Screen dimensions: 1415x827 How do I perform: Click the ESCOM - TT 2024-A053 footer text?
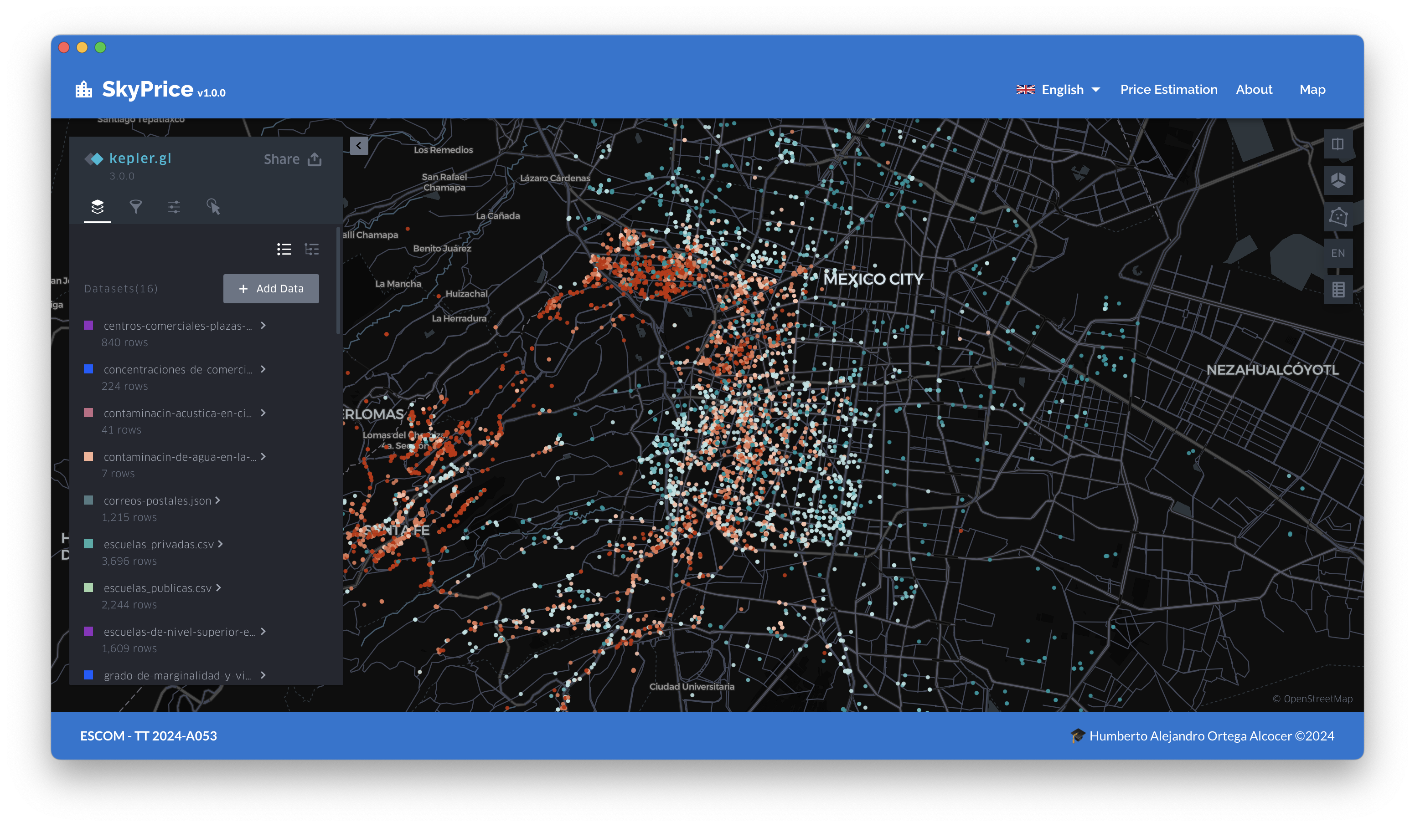[x=148, y=735]
